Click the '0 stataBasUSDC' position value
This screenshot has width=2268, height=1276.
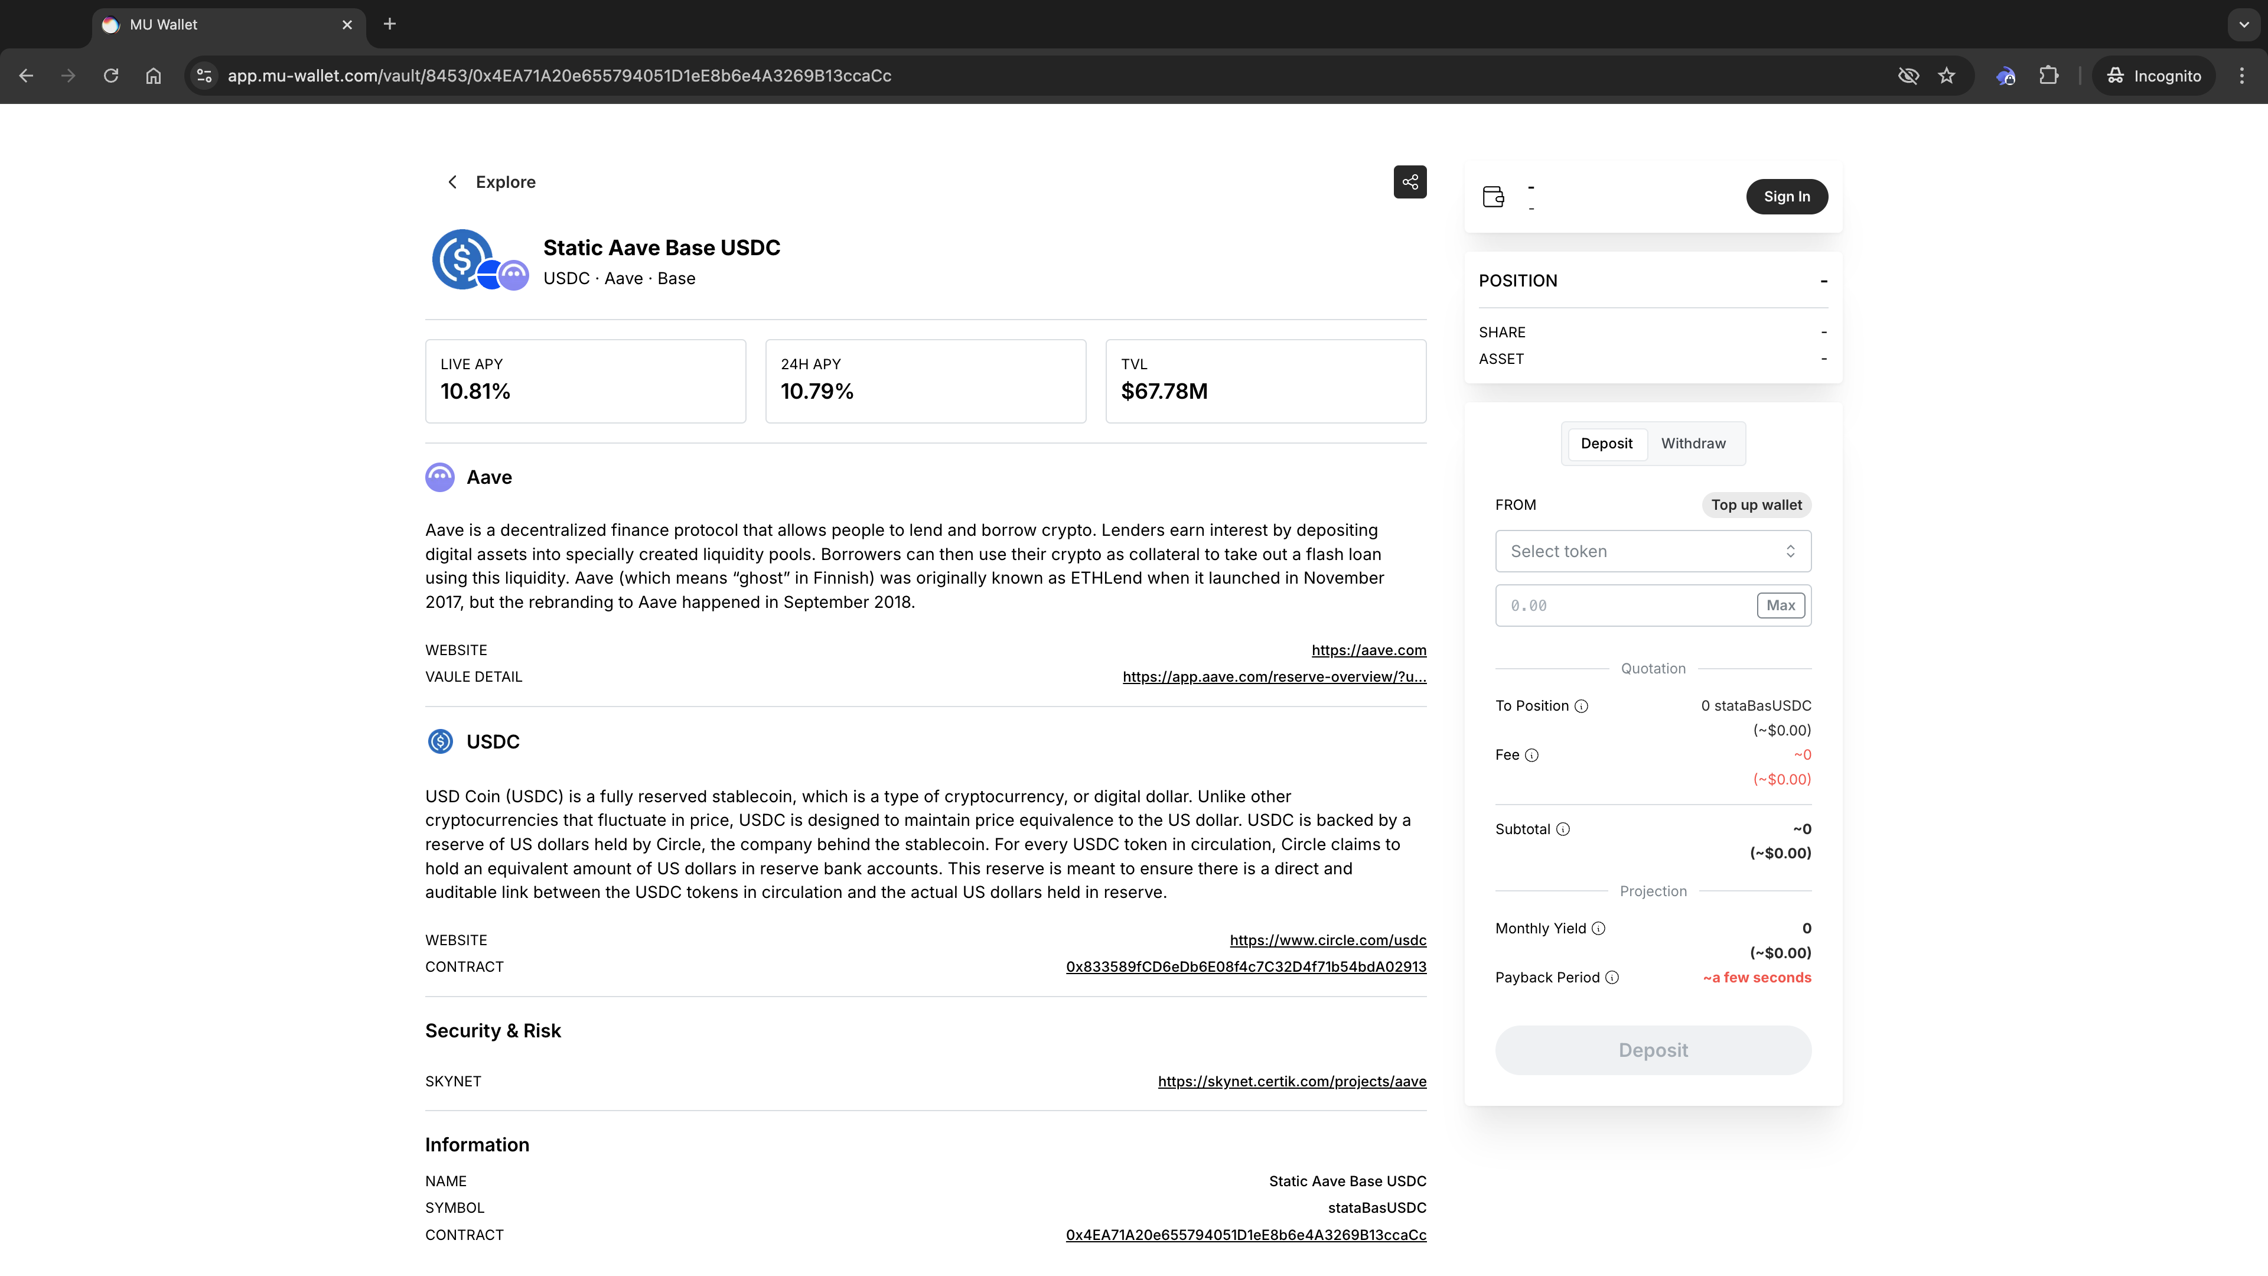pos(1755,707)
